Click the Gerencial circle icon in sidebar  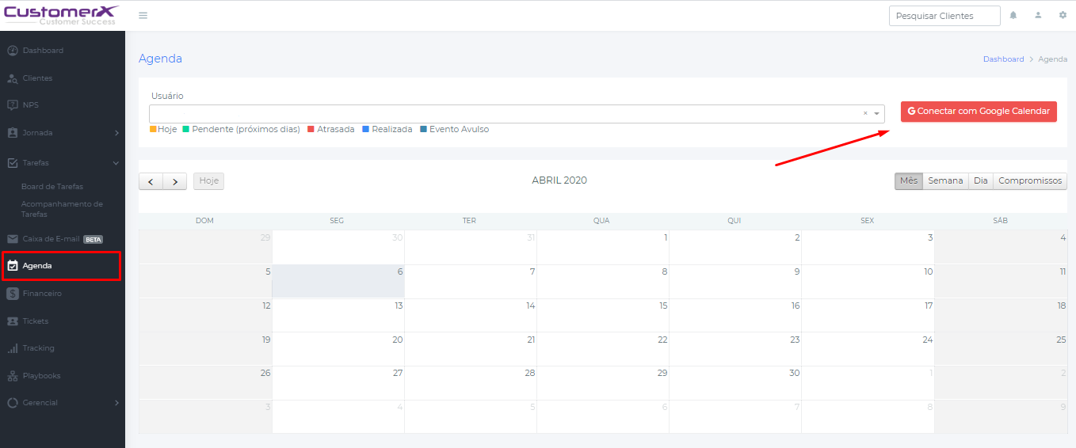[x=12, y=403]
